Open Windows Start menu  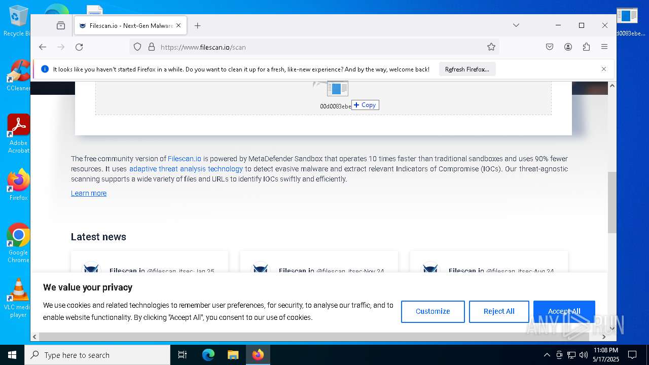coord(12,355)
